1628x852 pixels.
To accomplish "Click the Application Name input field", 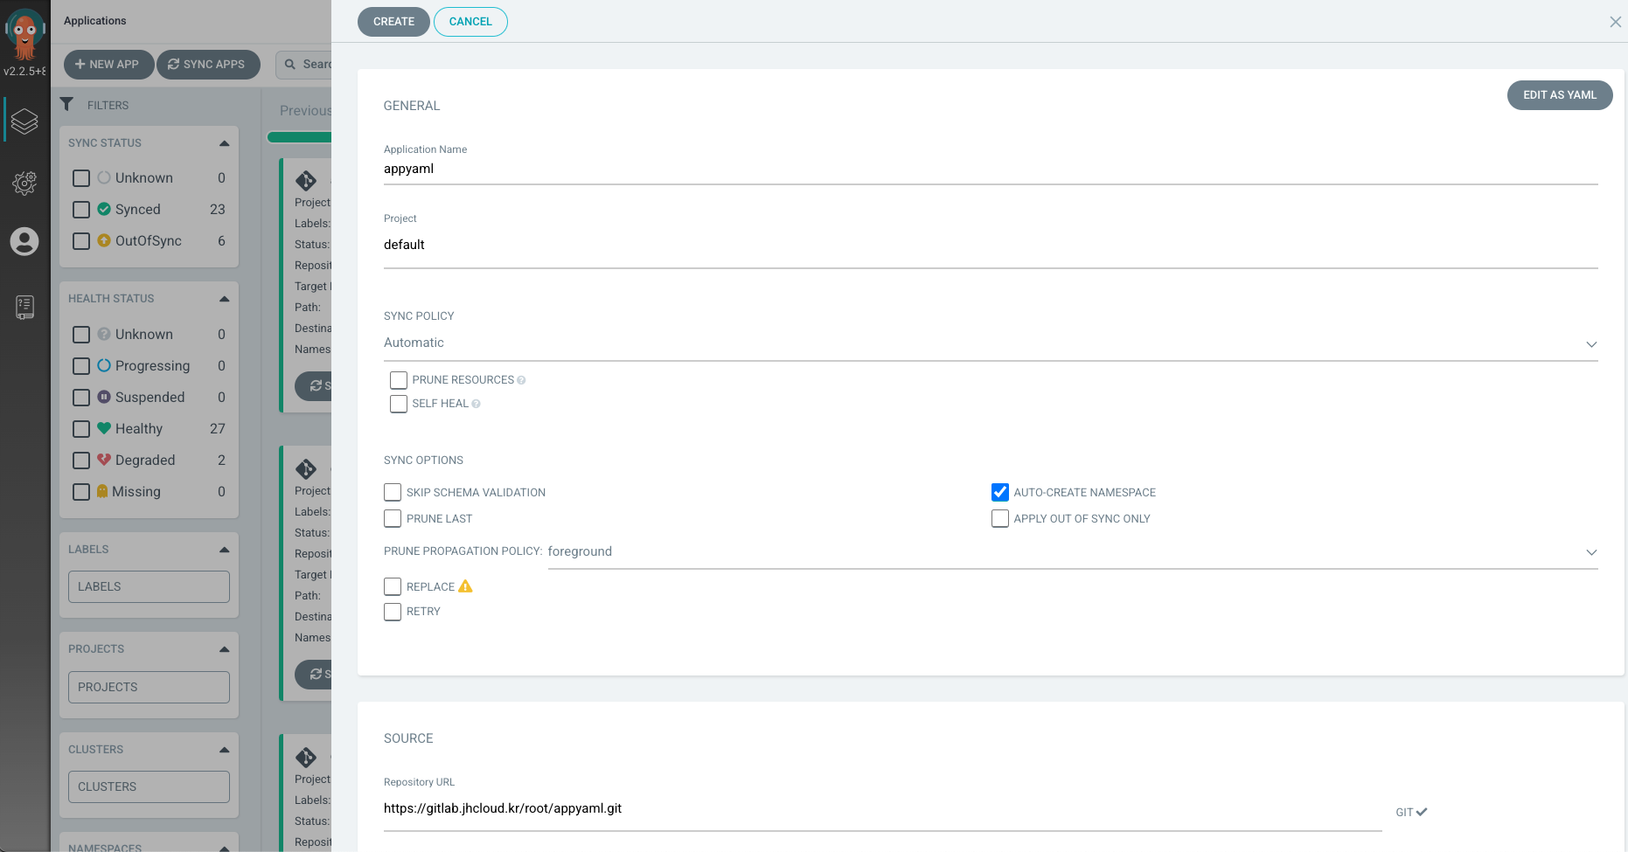I will (x=990, y=170).
